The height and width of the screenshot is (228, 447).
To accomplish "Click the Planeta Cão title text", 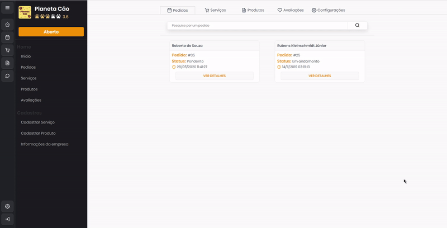I will tap(52, 9).
